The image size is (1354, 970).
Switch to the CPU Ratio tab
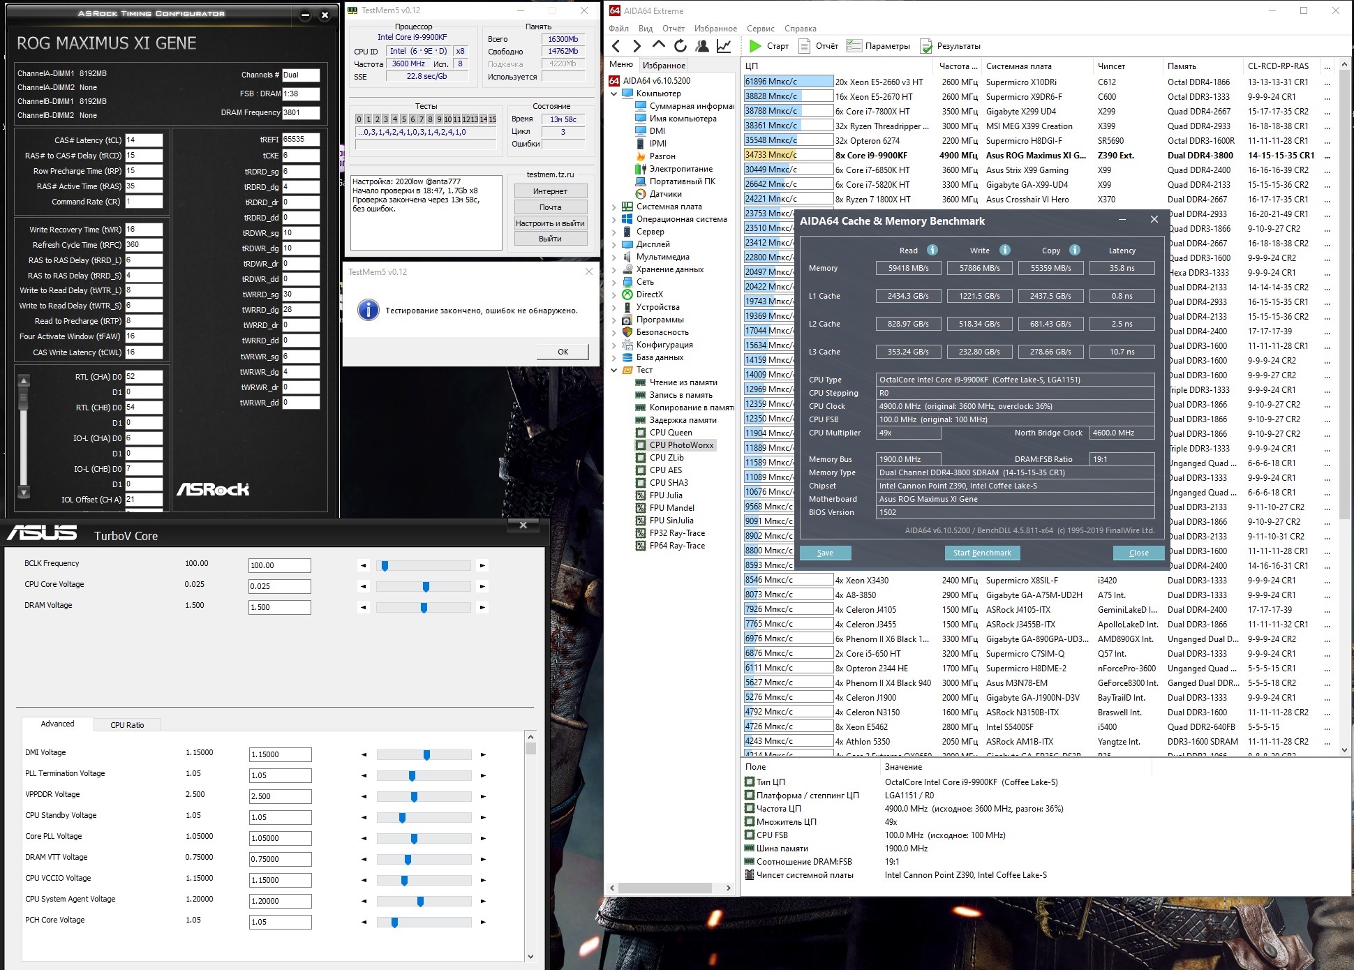(x=127, y=725)
